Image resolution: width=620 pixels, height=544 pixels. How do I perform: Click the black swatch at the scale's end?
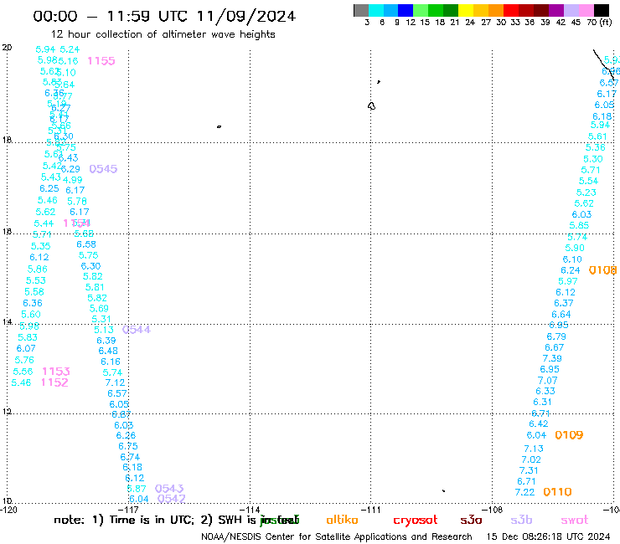(x=601, y=10)
